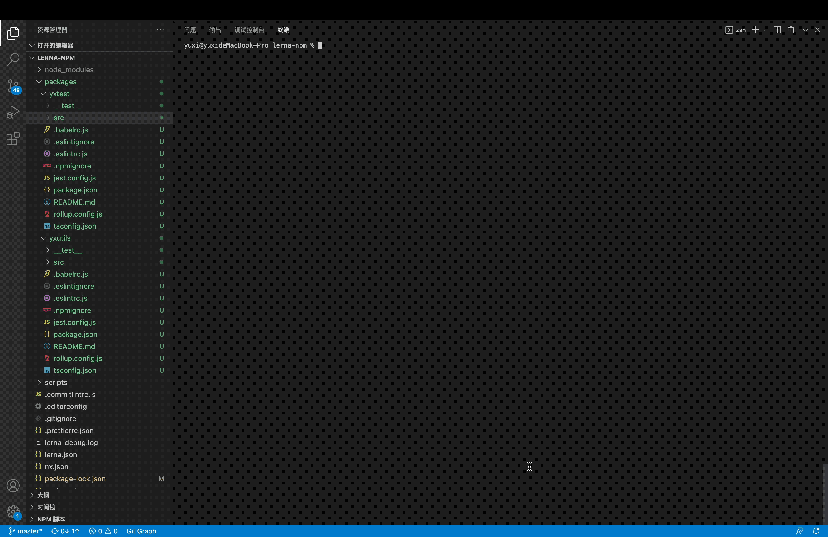Split the terminal using the split icon
Image resolution: width=828 pixels, height=537 pixels.
click(x=777, y=30)
